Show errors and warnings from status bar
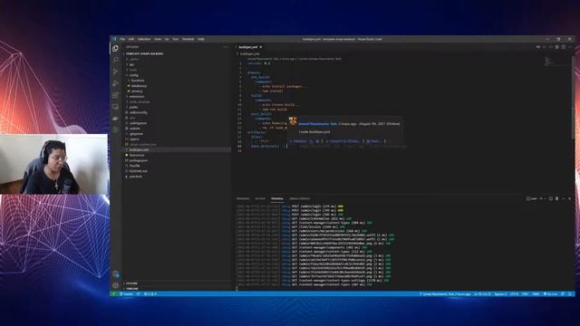The width and height of the screenshot is (580, 326). pyautogui.click(x=150, y=294)
